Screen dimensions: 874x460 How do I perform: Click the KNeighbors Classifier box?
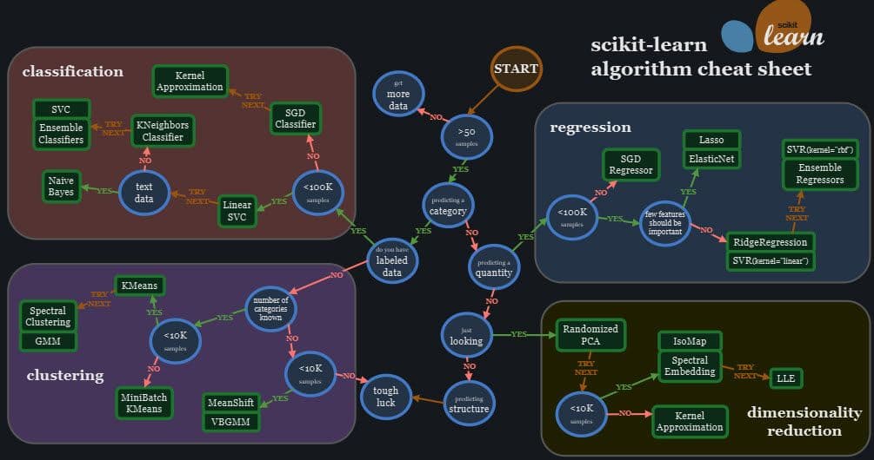coord(163,131)
